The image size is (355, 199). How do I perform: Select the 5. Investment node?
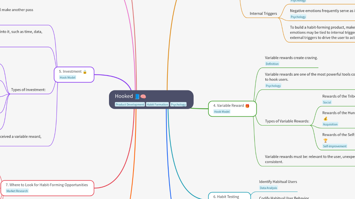point(74,74)
